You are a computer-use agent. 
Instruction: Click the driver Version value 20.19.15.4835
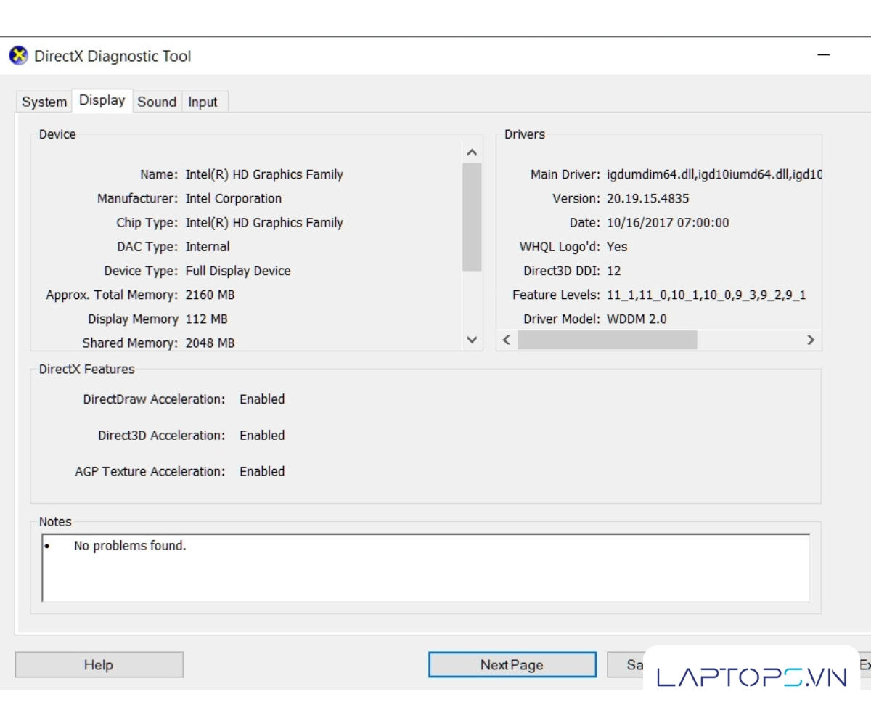tap(648, 199)
